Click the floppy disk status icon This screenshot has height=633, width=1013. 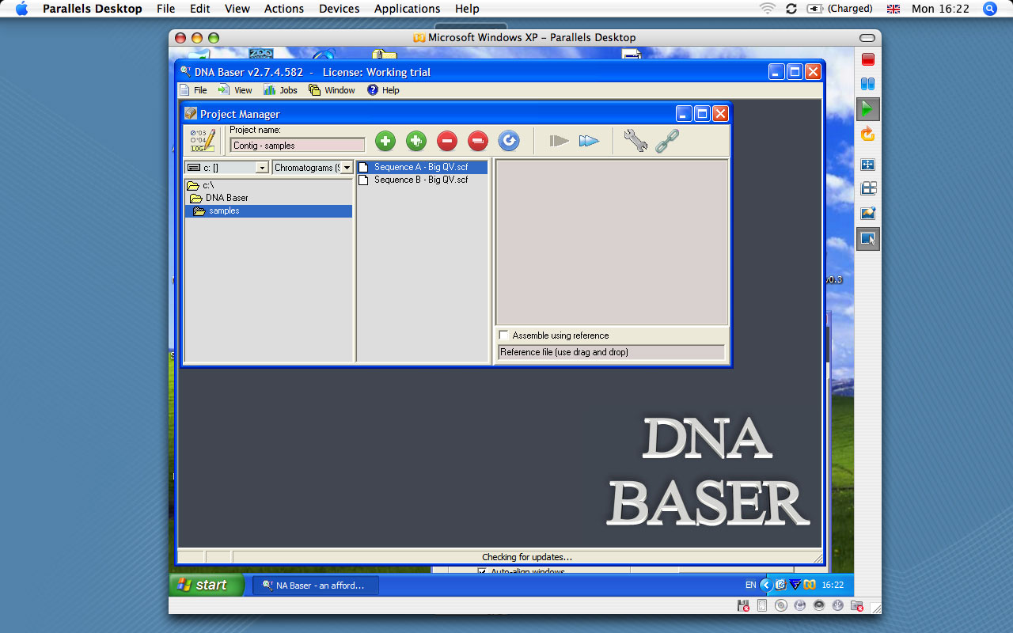click(x=743, y=605)
